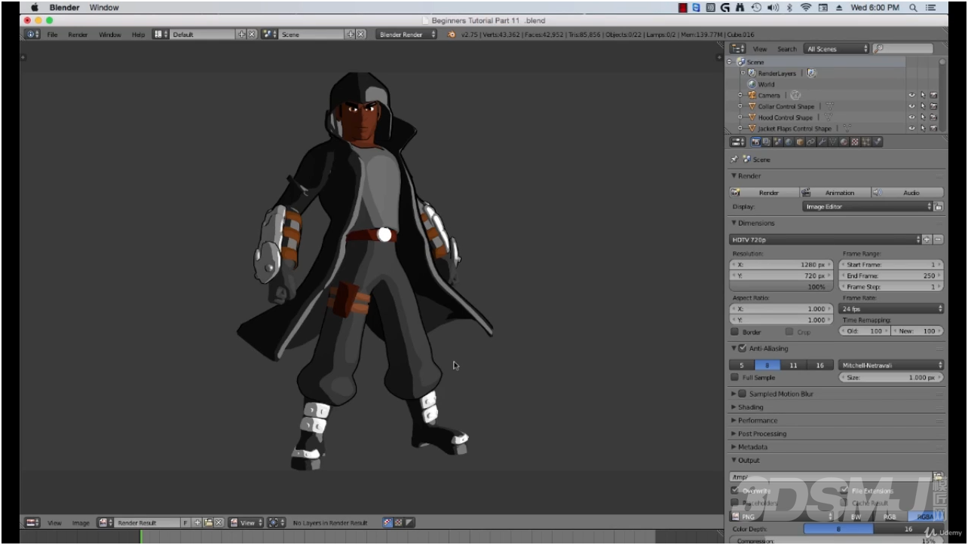Toggle Jacket Flaps Control Shape renderability camera

point(933,129)
